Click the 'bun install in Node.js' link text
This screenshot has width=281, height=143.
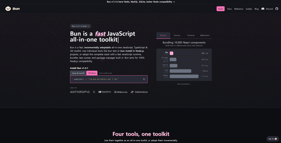coord(132,51)
